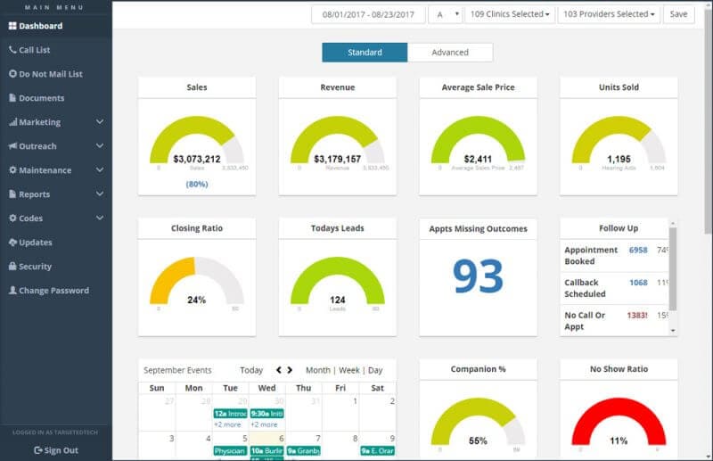The height and width of the screenshot is (461, 713).
Task: Click the Do Not Mail List circle icon
Action: [12, 74]
